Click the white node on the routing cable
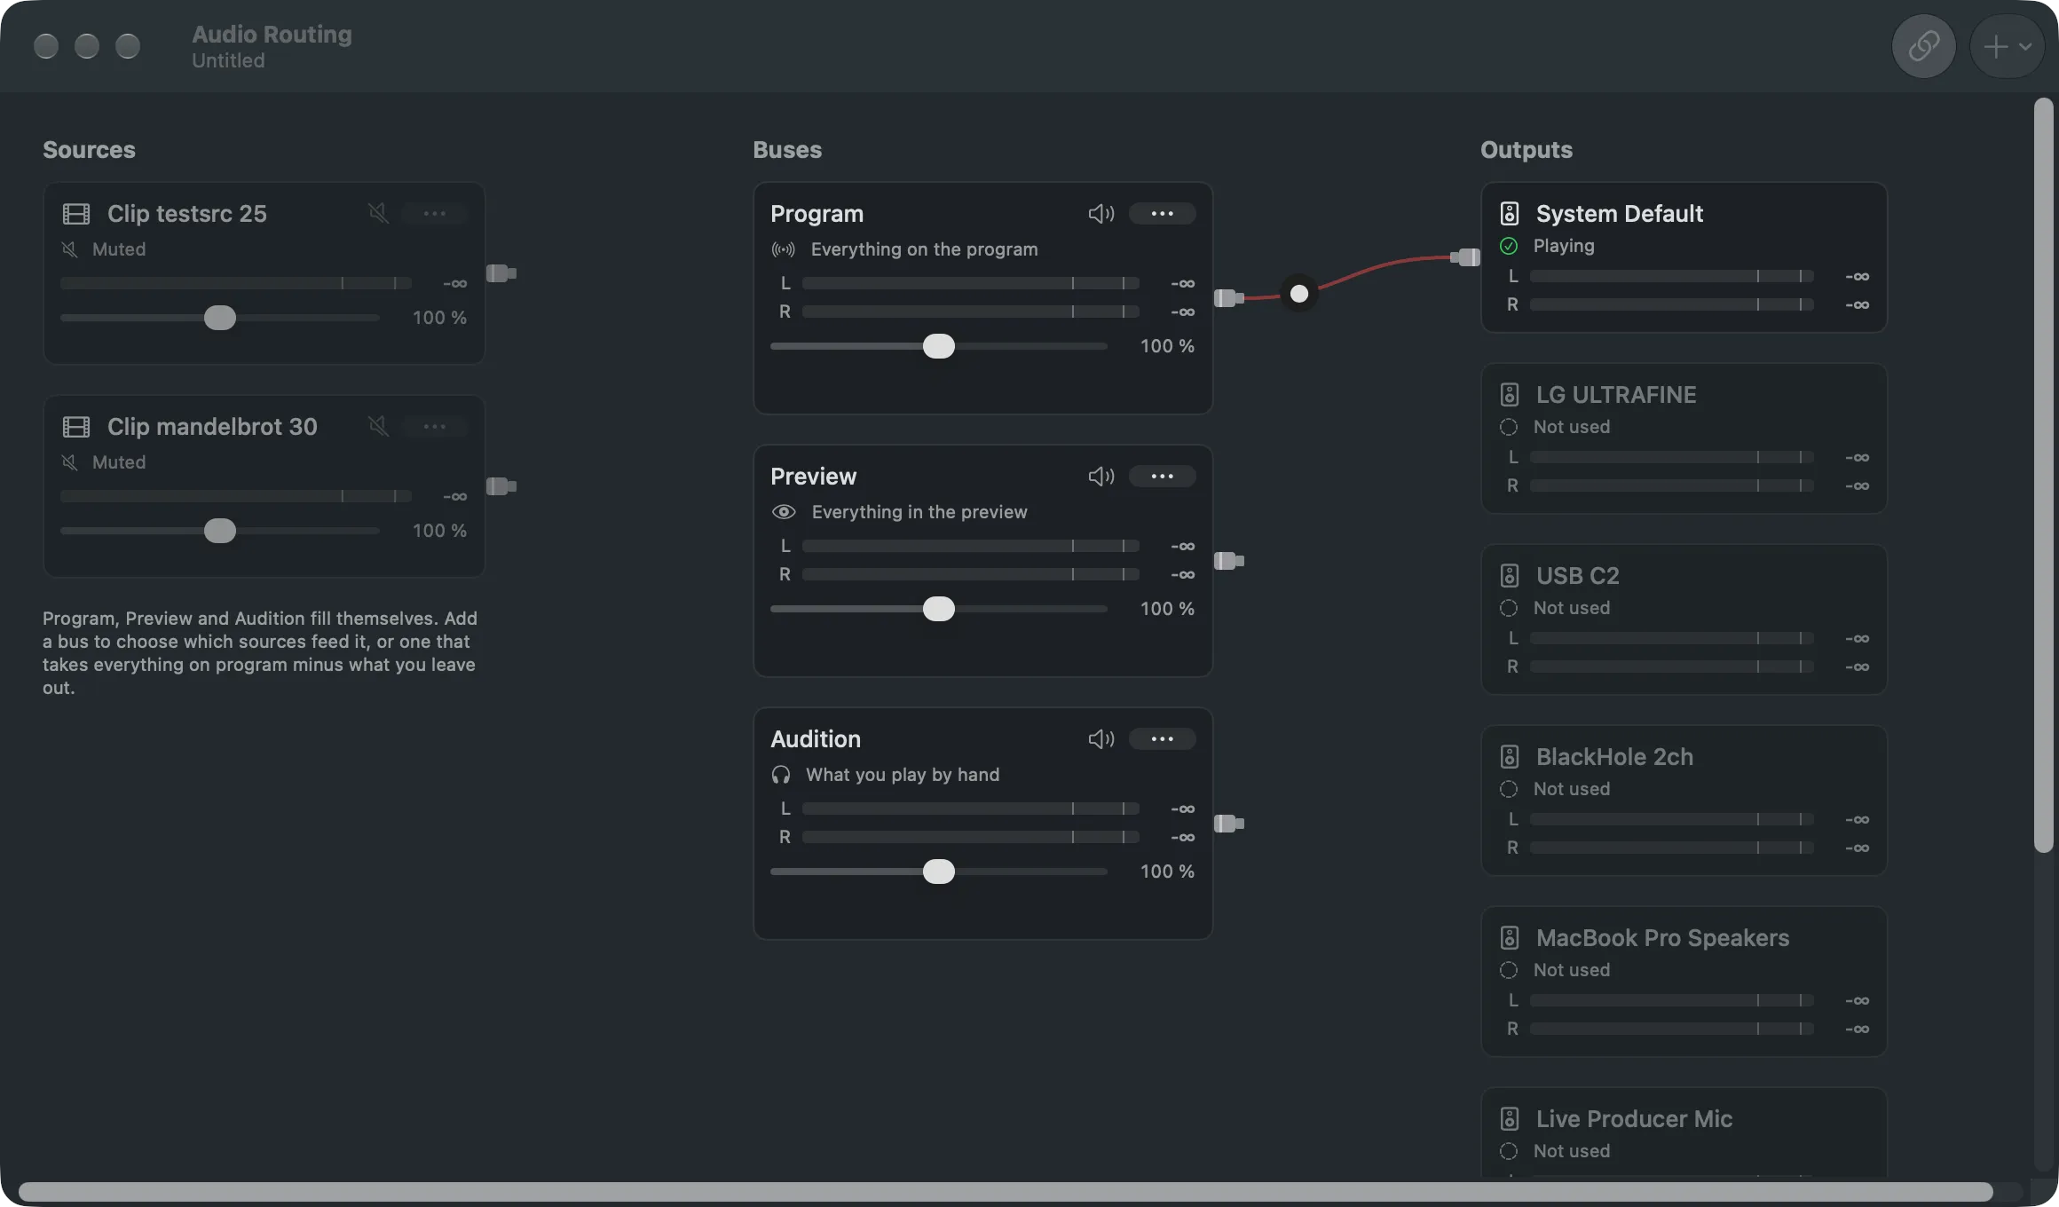Screen dimensions: 2059x1207 pos(1299,294)
